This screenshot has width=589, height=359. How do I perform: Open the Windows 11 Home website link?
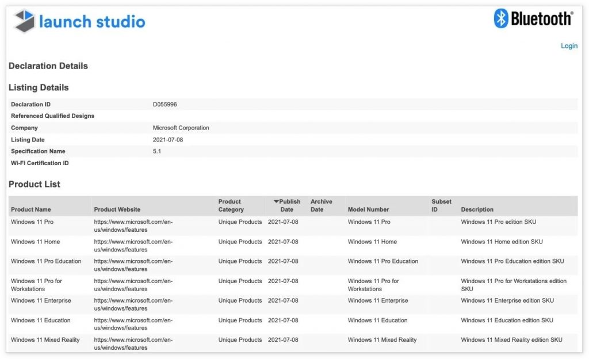(133, 246)
